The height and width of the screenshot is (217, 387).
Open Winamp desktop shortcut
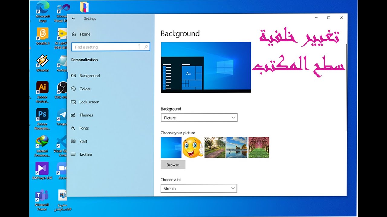[42, 63]
